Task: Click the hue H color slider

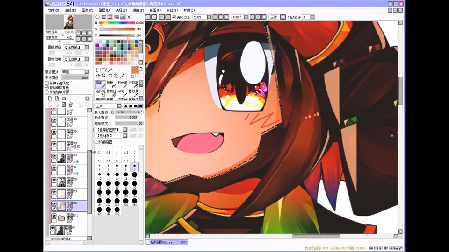Action: [117, 23]
